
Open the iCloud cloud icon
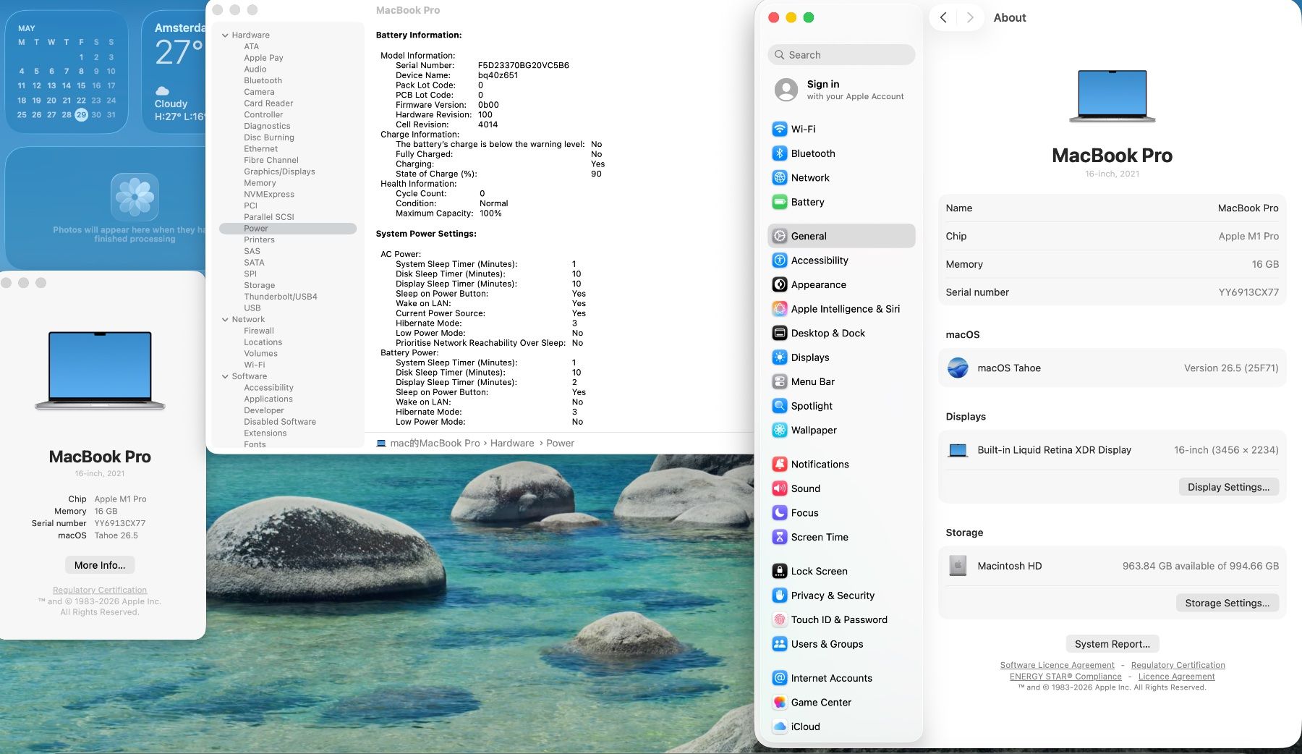click(780, 727)
